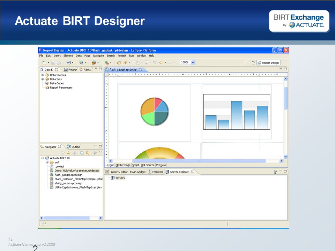
Task: Open the Navigator view menu triangle
Action: [x=100, y=152]
